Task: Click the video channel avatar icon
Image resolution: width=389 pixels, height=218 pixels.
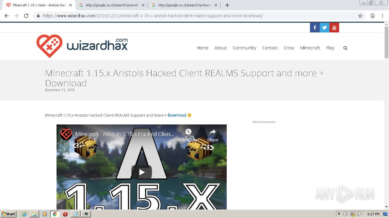Action: click(66, 134)
